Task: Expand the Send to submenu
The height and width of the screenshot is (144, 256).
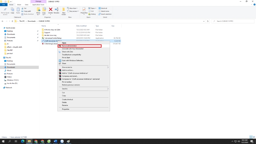Action: (x=84, y=89)
